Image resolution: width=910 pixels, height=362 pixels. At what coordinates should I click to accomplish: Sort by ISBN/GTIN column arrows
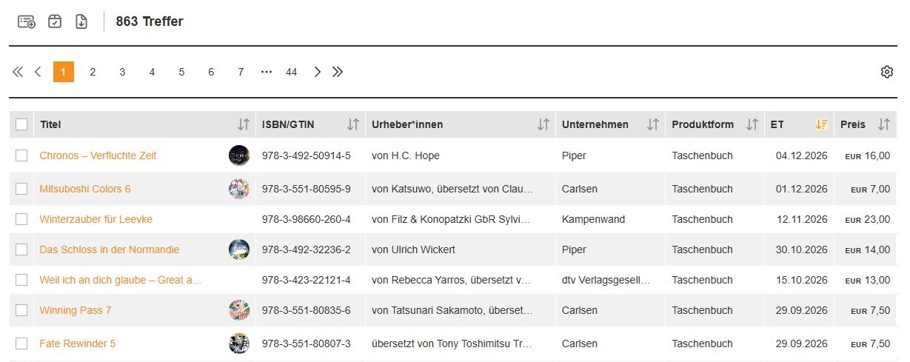(x=353, y=124)
